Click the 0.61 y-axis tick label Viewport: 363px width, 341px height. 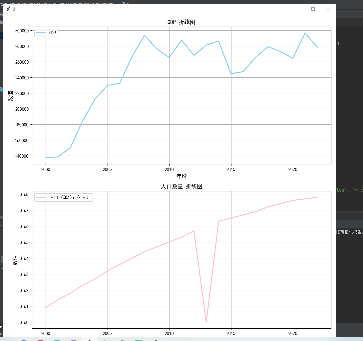[x=24, y=306]
